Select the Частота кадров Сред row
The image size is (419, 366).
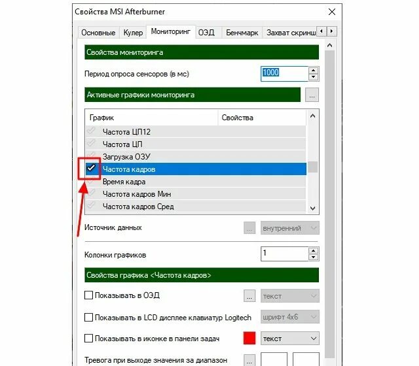(196, 207)
